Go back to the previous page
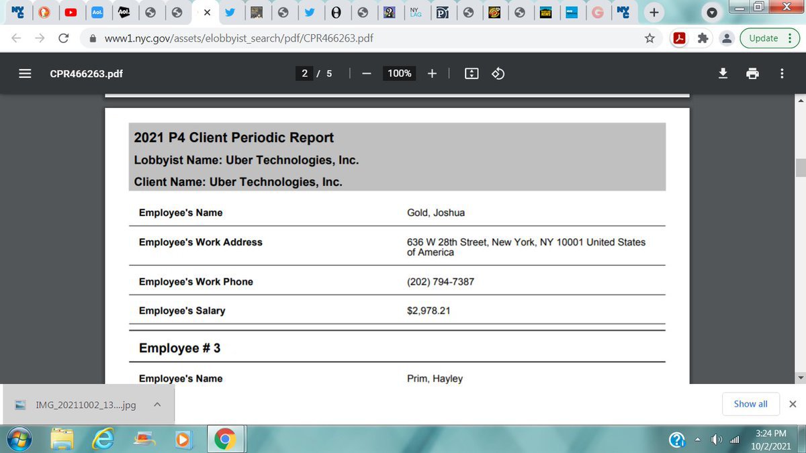This screenshot has width=806, height=453. tap(17, 38)
